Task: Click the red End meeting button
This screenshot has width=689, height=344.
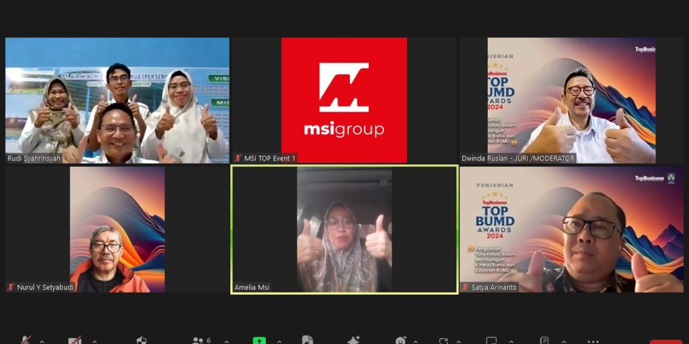Action: [665, 342]
